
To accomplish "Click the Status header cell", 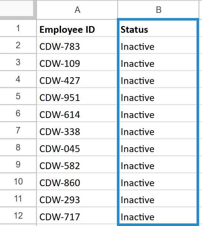I will click(157, 30).
